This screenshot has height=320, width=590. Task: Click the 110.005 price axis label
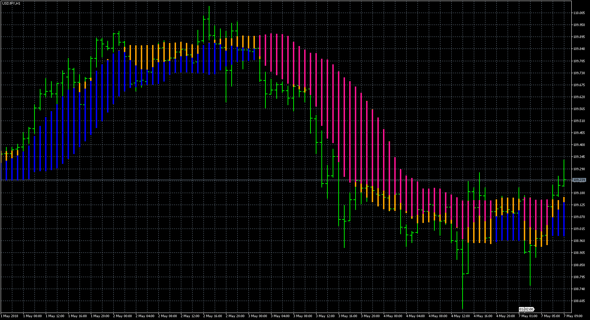(x=579, y=13)
